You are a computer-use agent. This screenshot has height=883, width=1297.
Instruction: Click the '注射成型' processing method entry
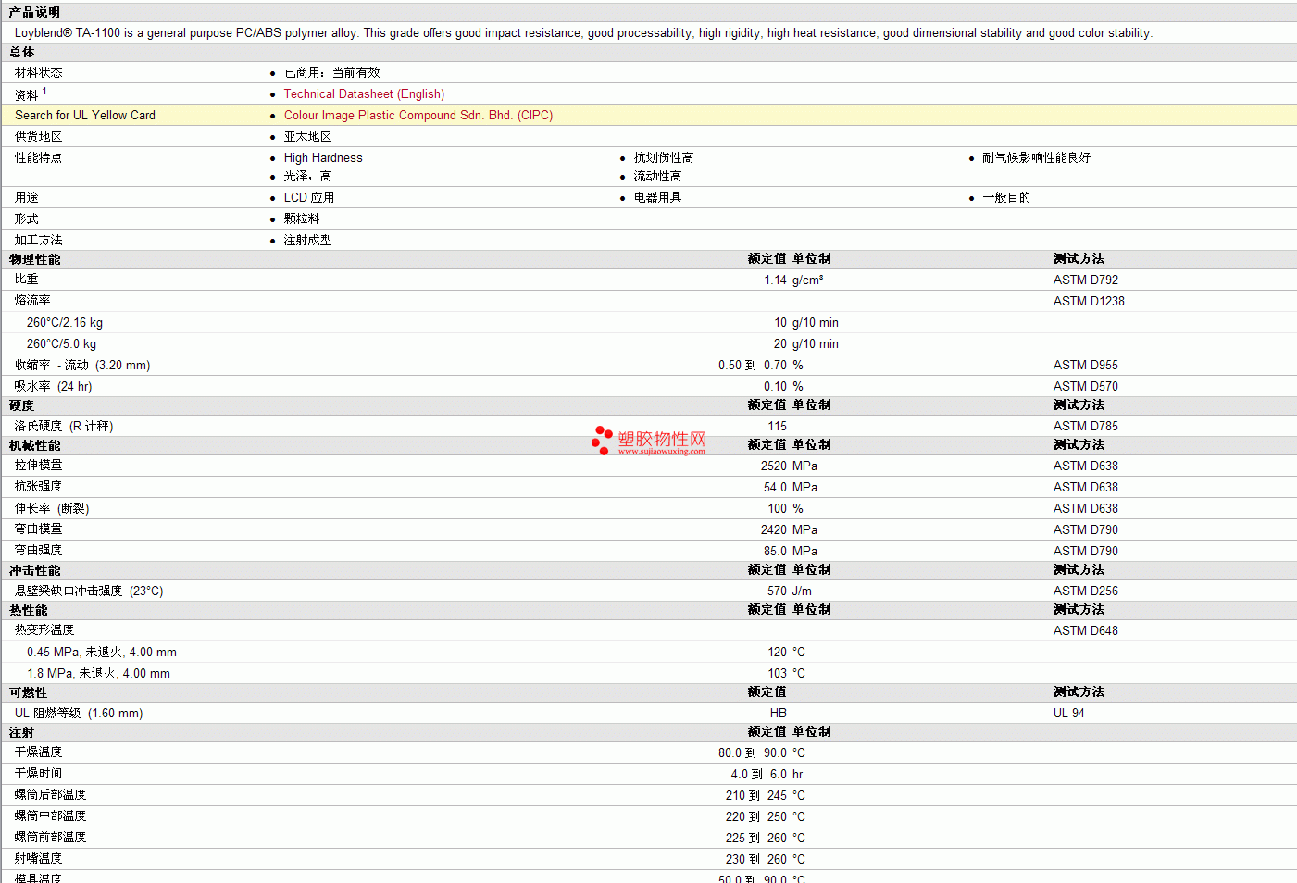coord(307,241)
